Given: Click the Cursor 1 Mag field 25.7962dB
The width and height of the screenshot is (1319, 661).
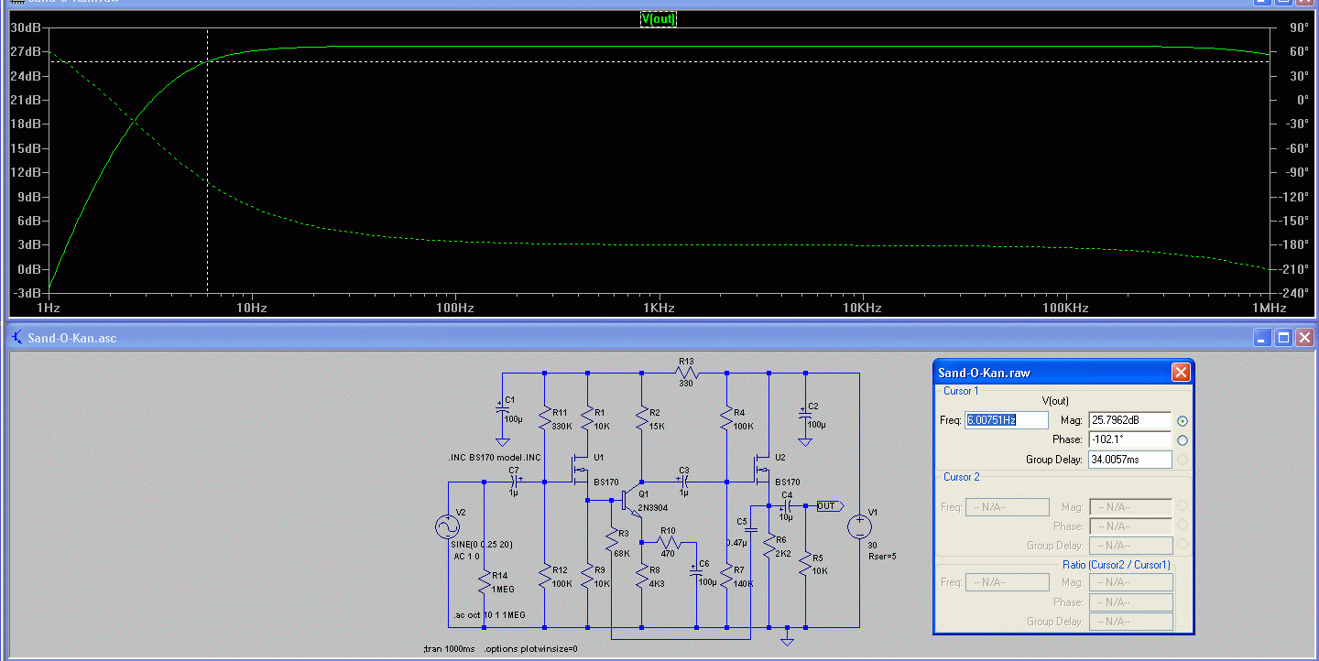Looking at the screenshot, I should (x=1130, y=420).
